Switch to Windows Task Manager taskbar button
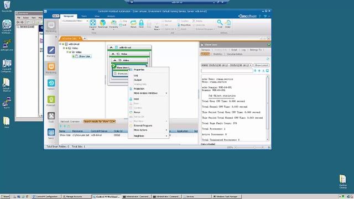This screenshot has height=199, width=354. click(x=227, y=197)
